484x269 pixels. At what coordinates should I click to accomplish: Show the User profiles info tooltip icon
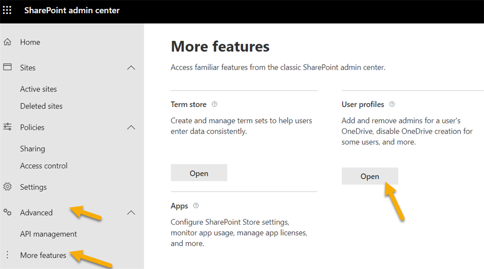tap(392, 104)
